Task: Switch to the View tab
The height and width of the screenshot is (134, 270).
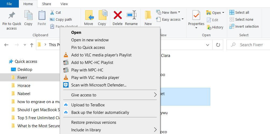Action: click(x=64, y=4)
